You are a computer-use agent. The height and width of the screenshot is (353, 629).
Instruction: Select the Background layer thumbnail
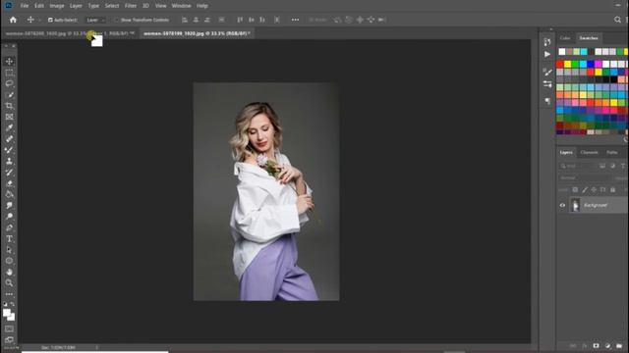[x=576, y=205]
